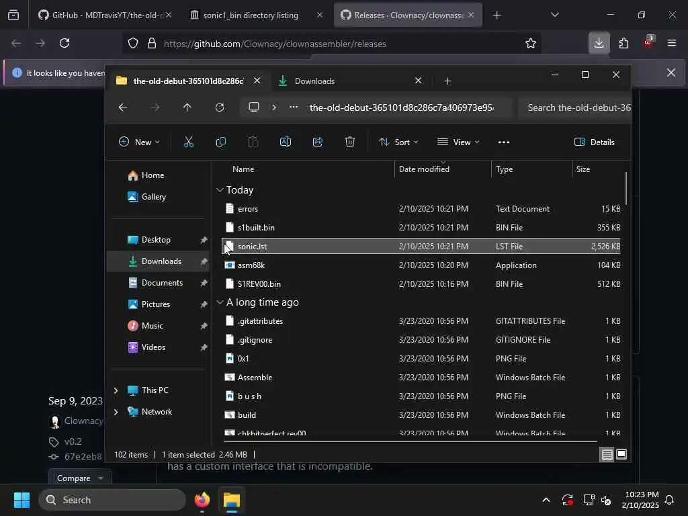Reload the Firefox page
Viewport: 688px width, 516px height.
point(64,43)
